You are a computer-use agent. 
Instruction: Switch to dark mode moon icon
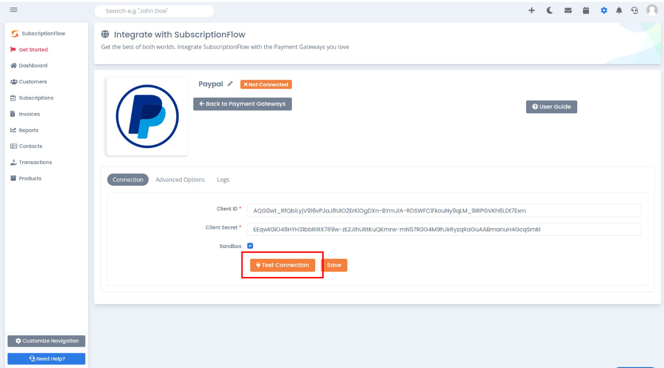[550, 10]
